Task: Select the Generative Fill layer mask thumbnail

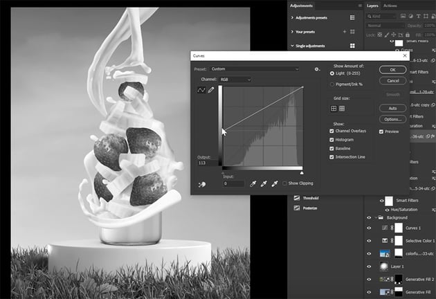Action: [399, 292]
